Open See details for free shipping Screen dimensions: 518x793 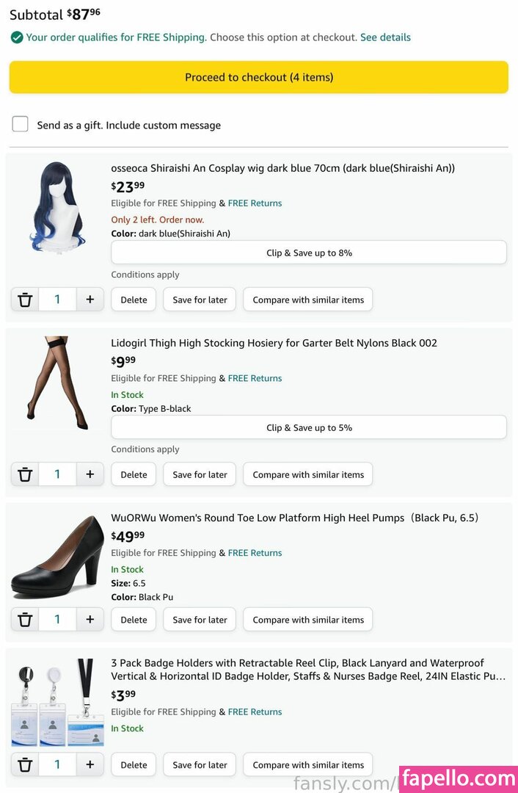385,37
